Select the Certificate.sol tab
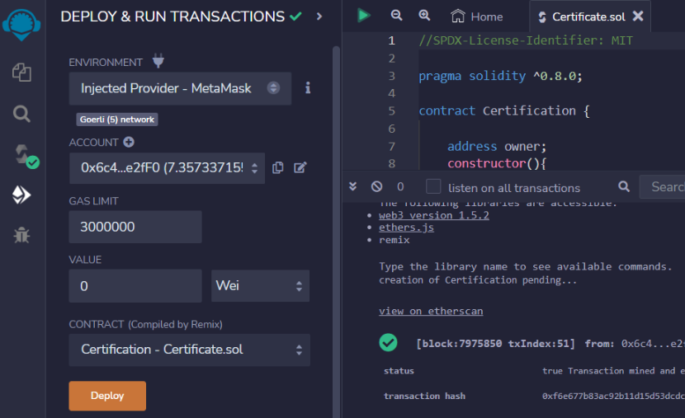The image size is (685, 418). click(x=588, y=16)
